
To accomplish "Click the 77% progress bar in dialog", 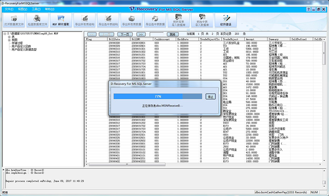I will pos(158,96).
